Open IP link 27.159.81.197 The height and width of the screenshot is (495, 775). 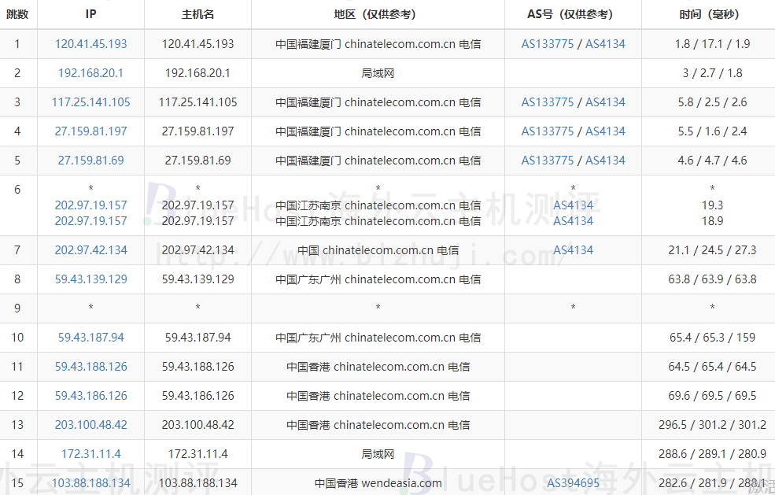click(91, 131)
